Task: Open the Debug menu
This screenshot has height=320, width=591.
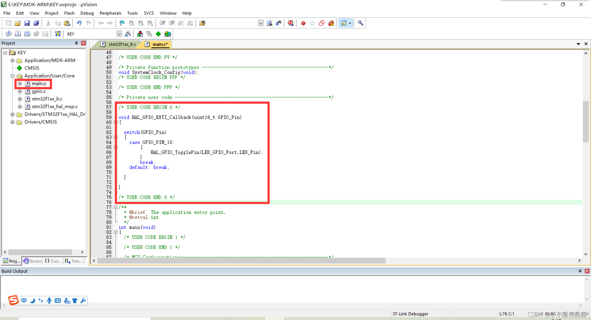Action: [x=87, y=13]
